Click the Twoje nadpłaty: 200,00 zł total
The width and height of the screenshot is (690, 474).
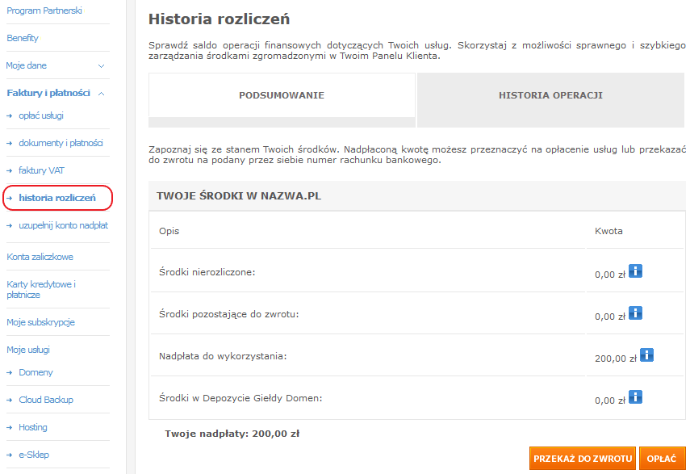point(232,434)
